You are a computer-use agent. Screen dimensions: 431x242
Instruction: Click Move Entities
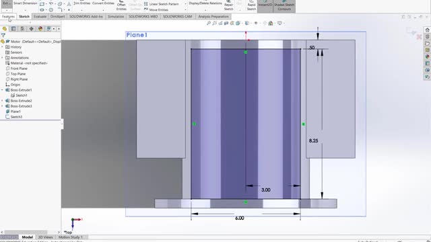(x=156, y=10)
